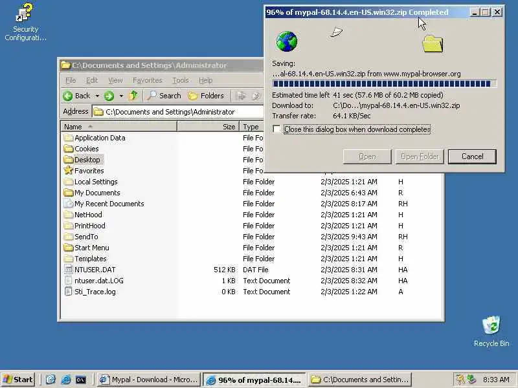Click the green Forward arrow icon
518x388 pixels.
(x=109, y=96)
